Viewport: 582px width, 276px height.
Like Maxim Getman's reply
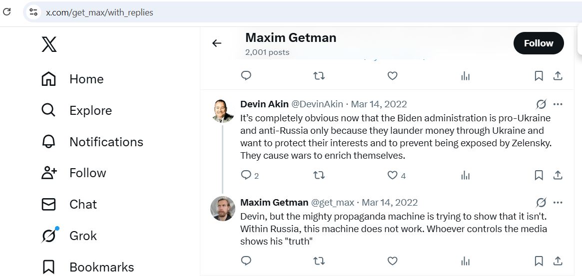point(393,261)
